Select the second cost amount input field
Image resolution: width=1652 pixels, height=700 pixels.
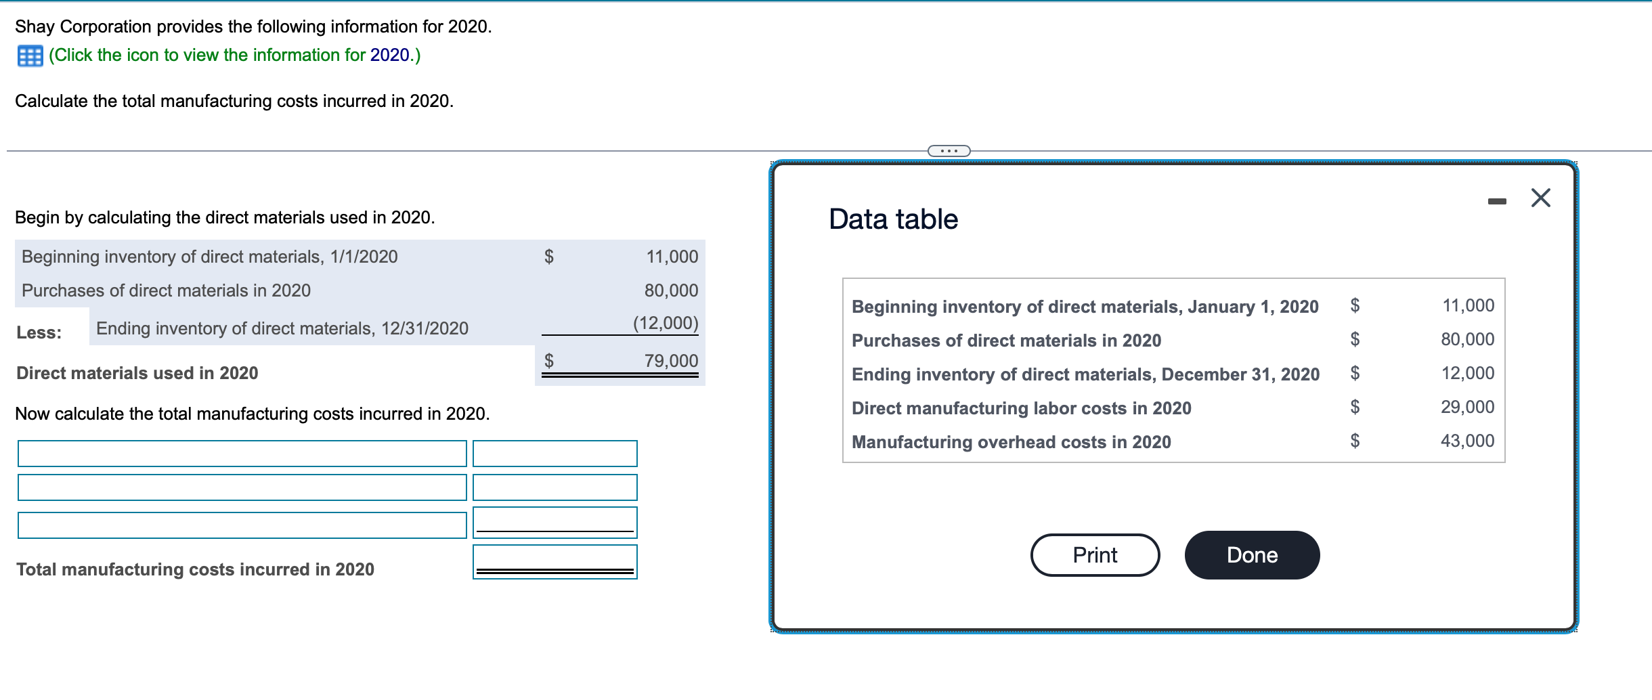[x=555, y=487]
